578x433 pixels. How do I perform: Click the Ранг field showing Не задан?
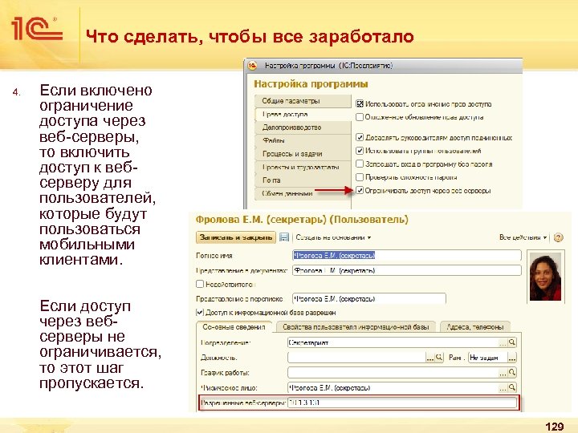(x=488, y=357)
